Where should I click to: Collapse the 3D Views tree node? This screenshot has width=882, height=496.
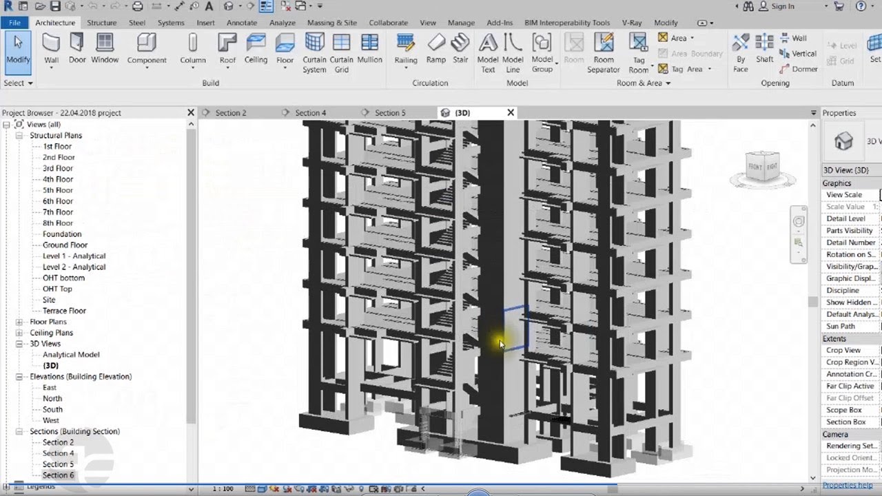[19, 344]
